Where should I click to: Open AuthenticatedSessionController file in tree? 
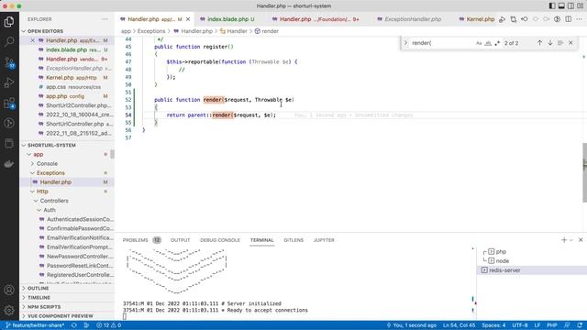[67, 219]
